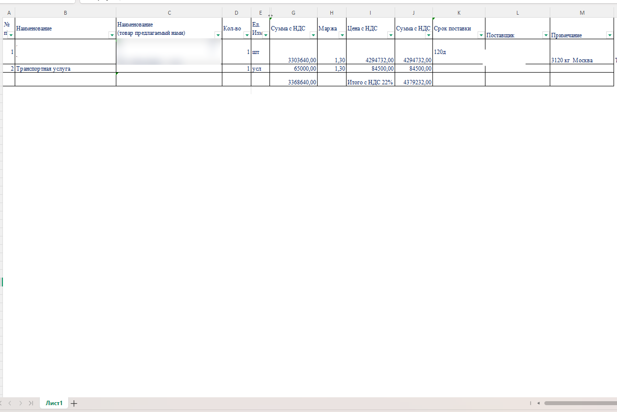Go to the next sheet tab arrow
617x412 pixels.
(x=20, y=403)
